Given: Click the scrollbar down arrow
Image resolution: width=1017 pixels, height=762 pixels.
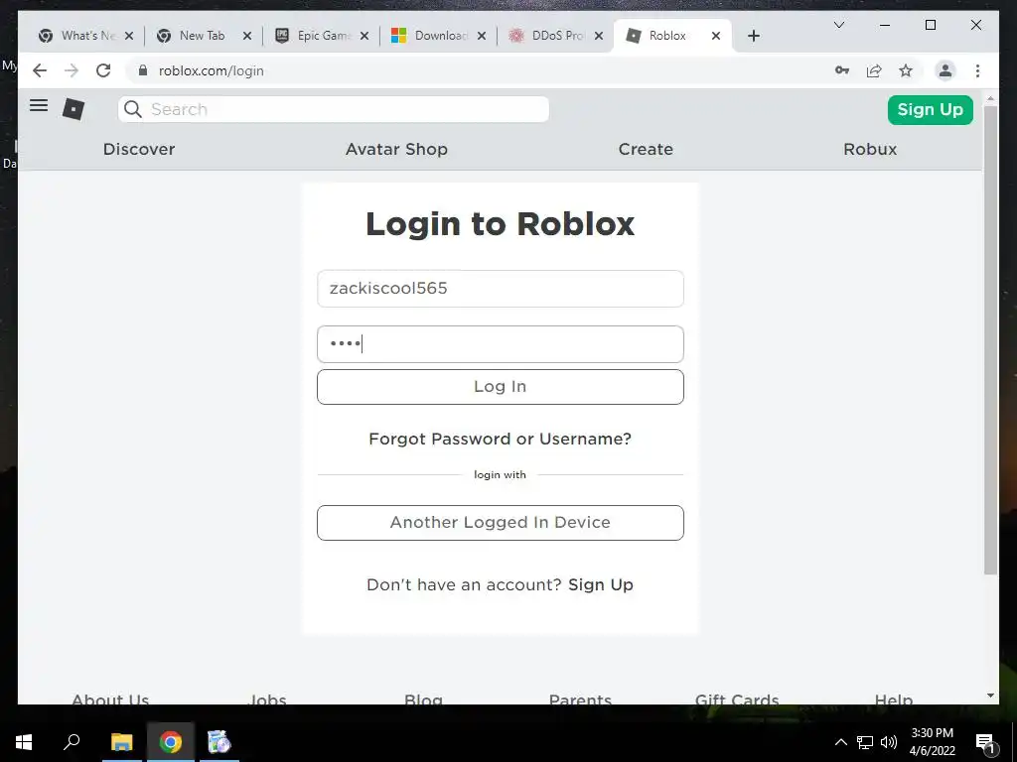Looking at the screenshot, I should click(x=990, y=696).
